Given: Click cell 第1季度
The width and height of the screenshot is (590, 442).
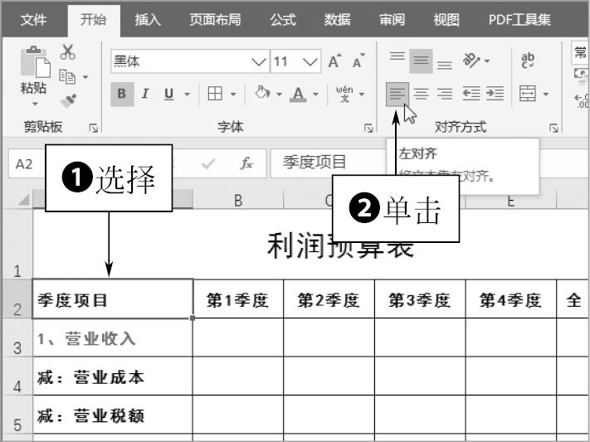Looking at the screenshot, I should click(238, 299).
